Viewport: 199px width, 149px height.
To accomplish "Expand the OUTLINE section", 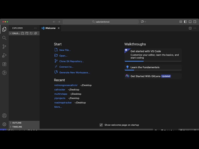I will pos(24,123).
